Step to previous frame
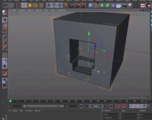Screen dimensions: 152x120 92,106
